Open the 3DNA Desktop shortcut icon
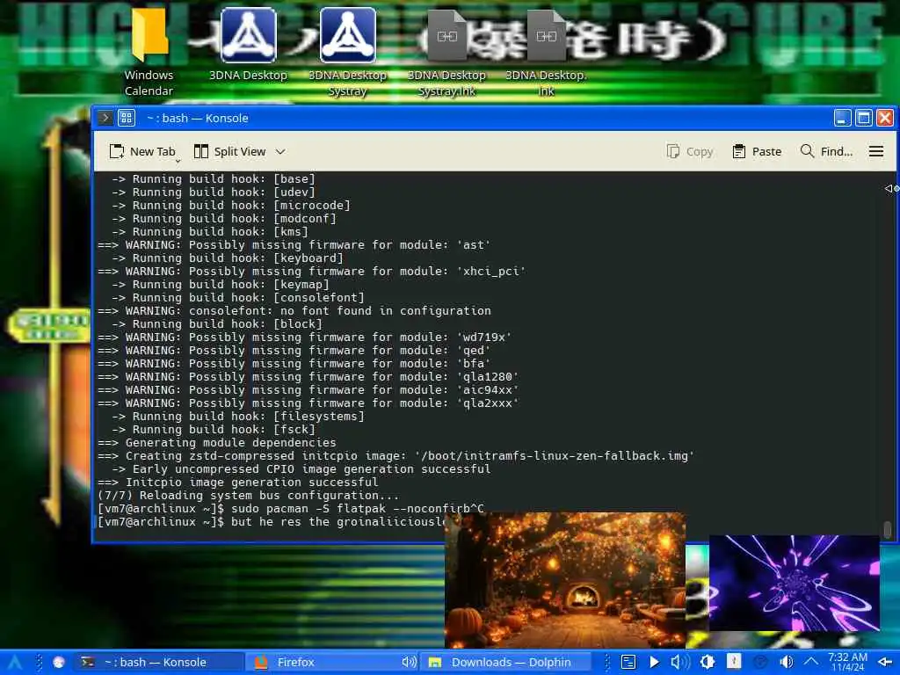900x675 pixels. pyautogui.click(x=248, y=45)
